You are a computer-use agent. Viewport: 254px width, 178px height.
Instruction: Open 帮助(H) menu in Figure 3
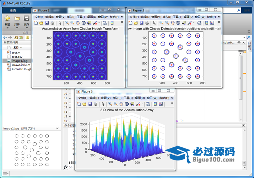tap(164, 98)
